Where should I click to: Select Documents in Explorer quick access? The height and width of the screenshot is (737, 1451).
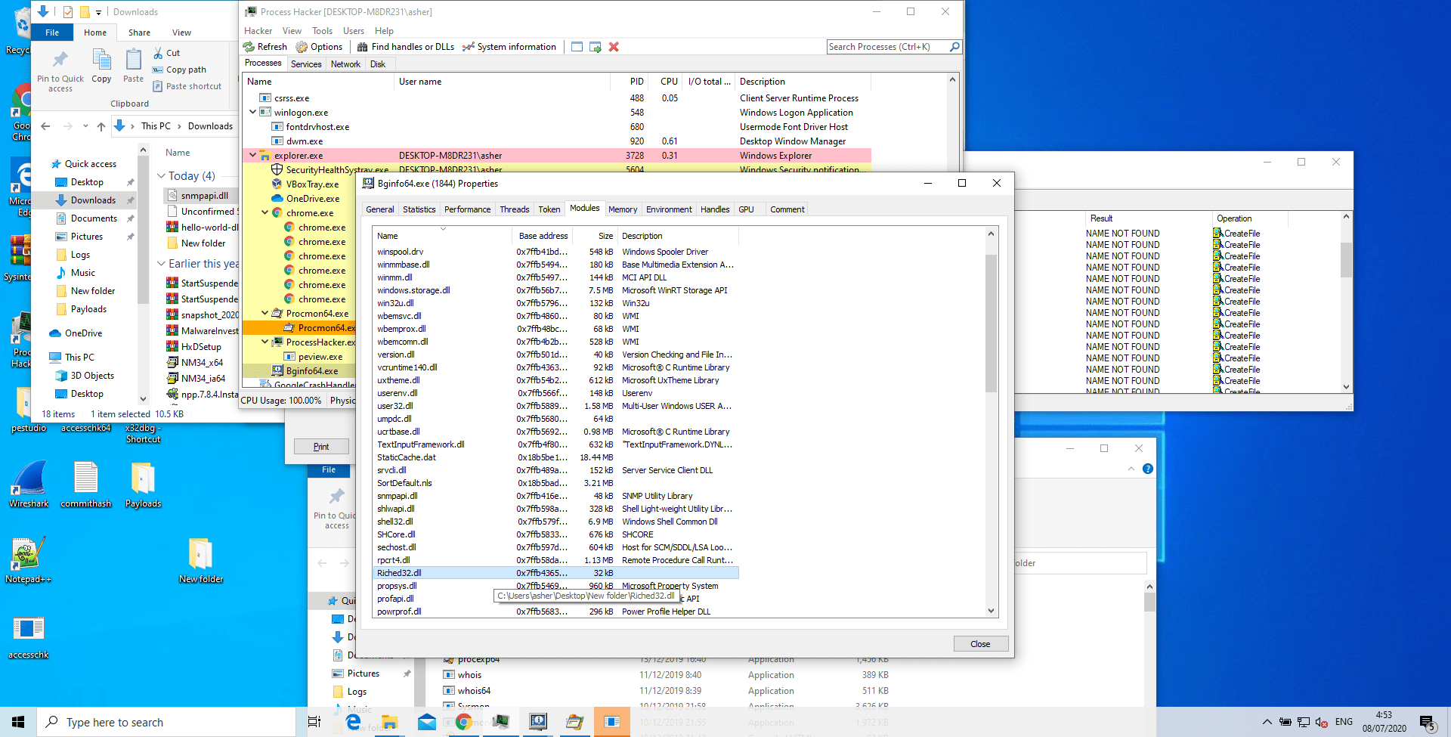point(94,218)
